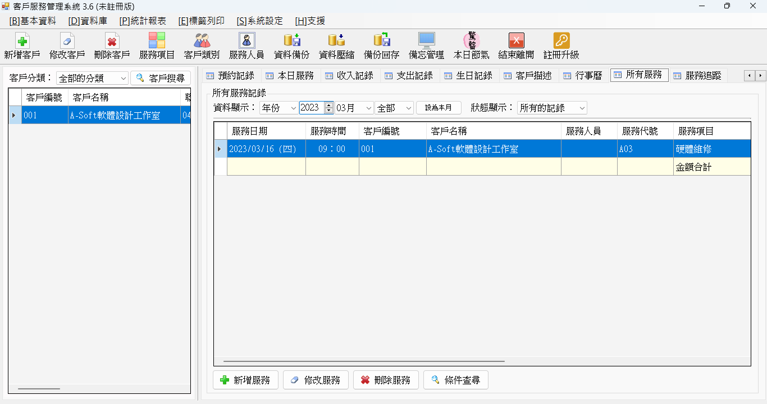Open the 狀態顯示 所有的記錄 dropdown

pos(552,108)
